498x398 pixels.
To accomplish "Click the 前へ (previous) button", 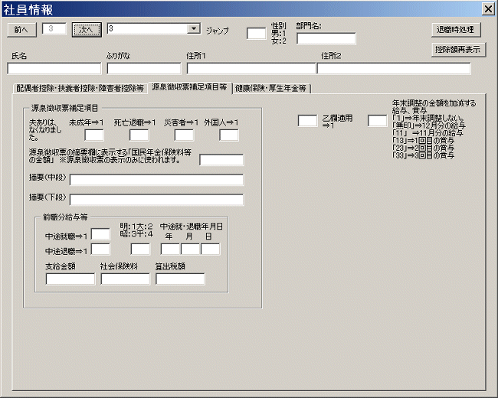I will [21, 29].
